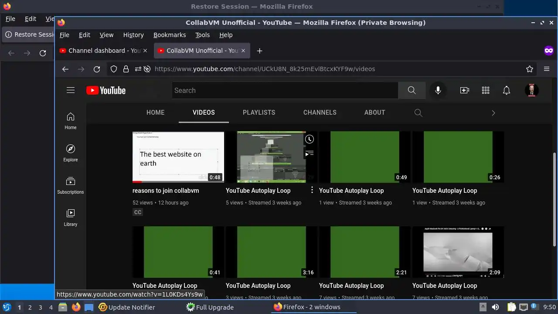Image resolution: width=558 pixels, height=314 pixels.
Task: Open the account avatar menu
Action: pos(531,90)
